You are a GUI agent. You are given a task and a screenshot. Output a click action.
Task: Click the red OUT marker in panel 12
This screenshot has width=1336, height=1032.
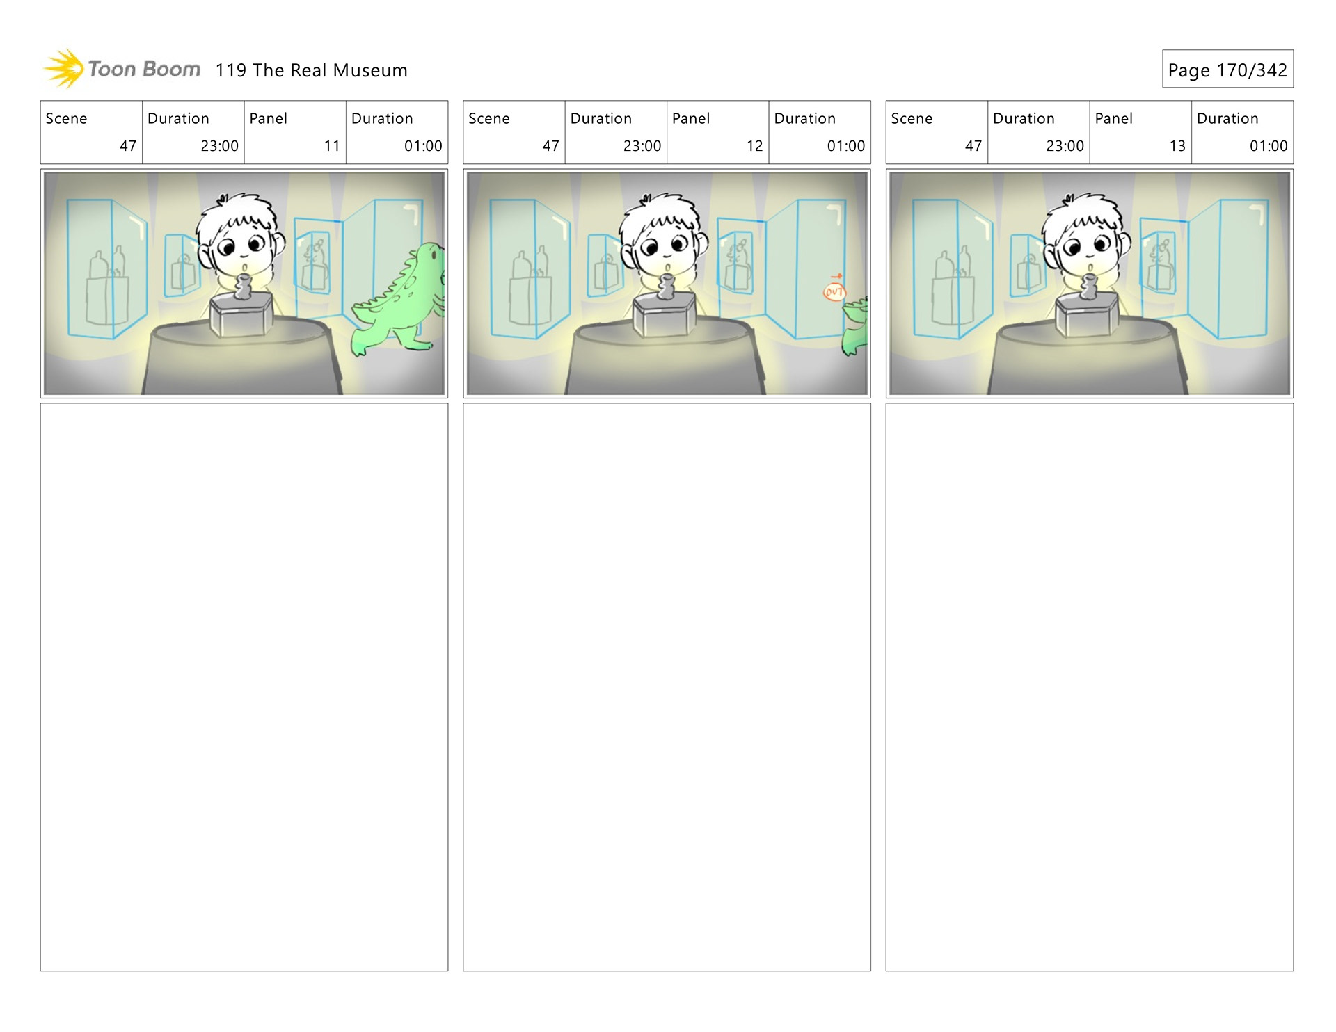click(x=833, y=293)
